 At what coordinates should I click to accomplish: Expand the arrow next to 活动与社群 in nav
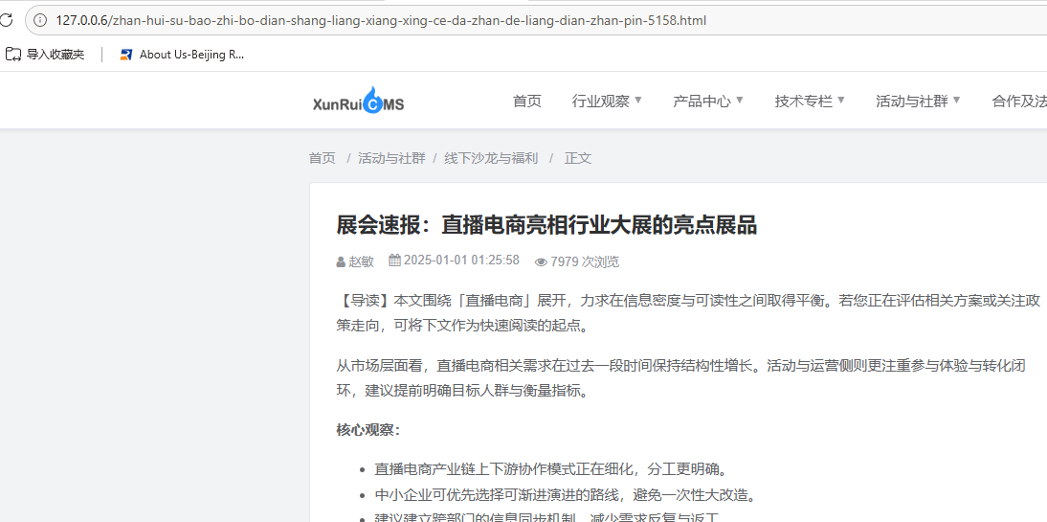956,101
